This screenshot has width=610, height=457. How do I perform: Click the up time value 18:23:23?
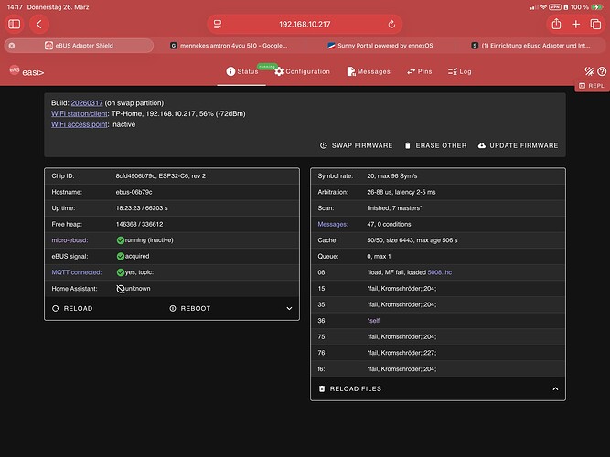[x=142, y=208]
